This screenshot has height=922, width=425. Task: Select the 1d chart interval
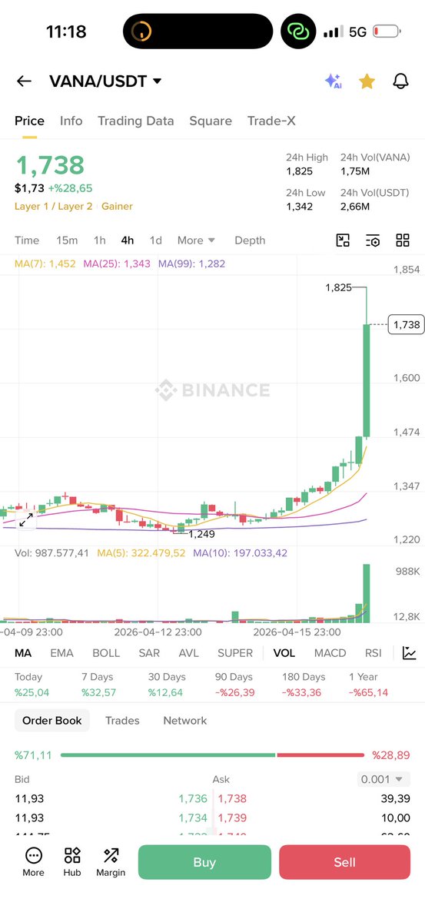click(155, 240)
